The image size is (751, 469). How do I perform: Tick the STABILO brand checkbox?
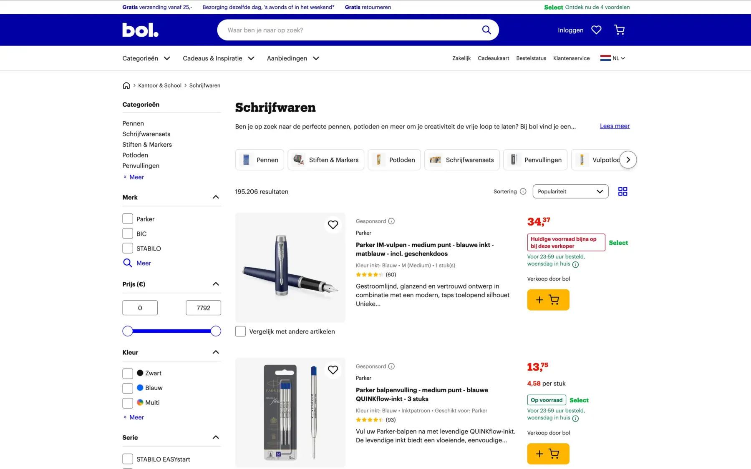coord(128,248)
